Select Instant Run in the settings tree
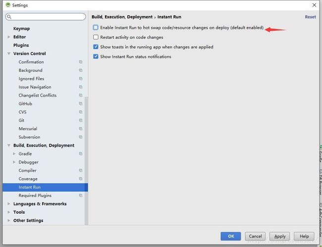322x247 pixels. (45, 187)
